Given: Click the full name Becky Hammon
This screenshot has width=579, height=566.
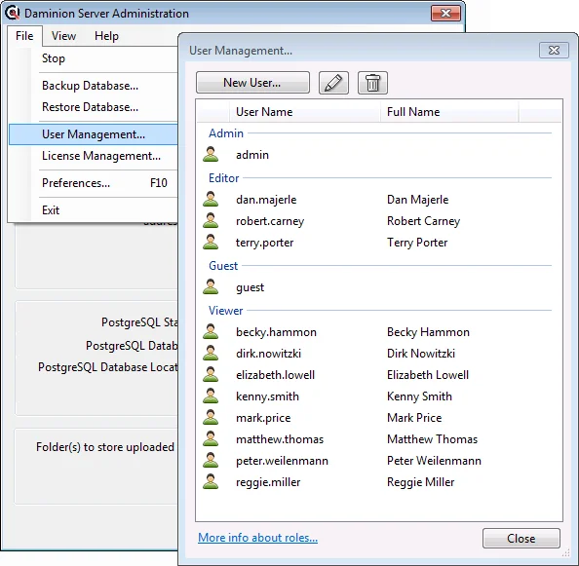Looking at the screenshot, I should pyautogui.click(x=428, y=332).
